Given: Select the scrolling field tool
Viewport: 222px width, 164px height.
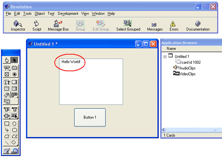Looking at the screenshot, I should tap(15, 82).
